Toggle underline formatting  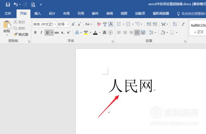point(47,32)
